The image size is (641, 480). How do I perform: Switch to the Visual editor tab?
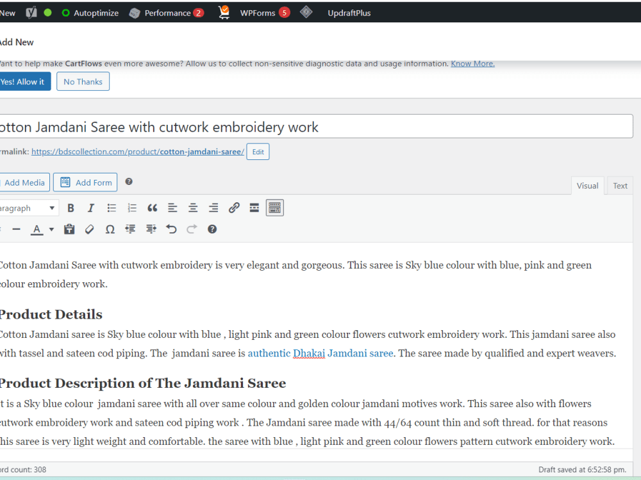point(587,186)
